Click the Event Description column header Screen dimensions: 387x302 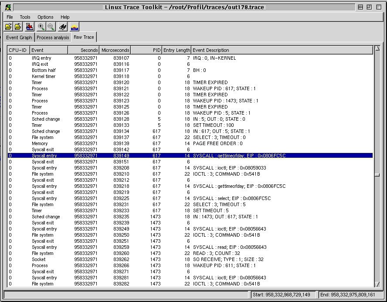[x=282, y=50]
